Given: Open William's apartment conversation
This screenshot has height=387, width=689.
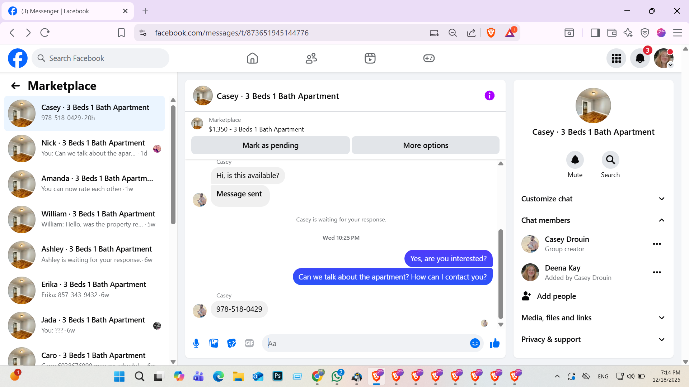Looking at the screenshot, I should 84,219.
